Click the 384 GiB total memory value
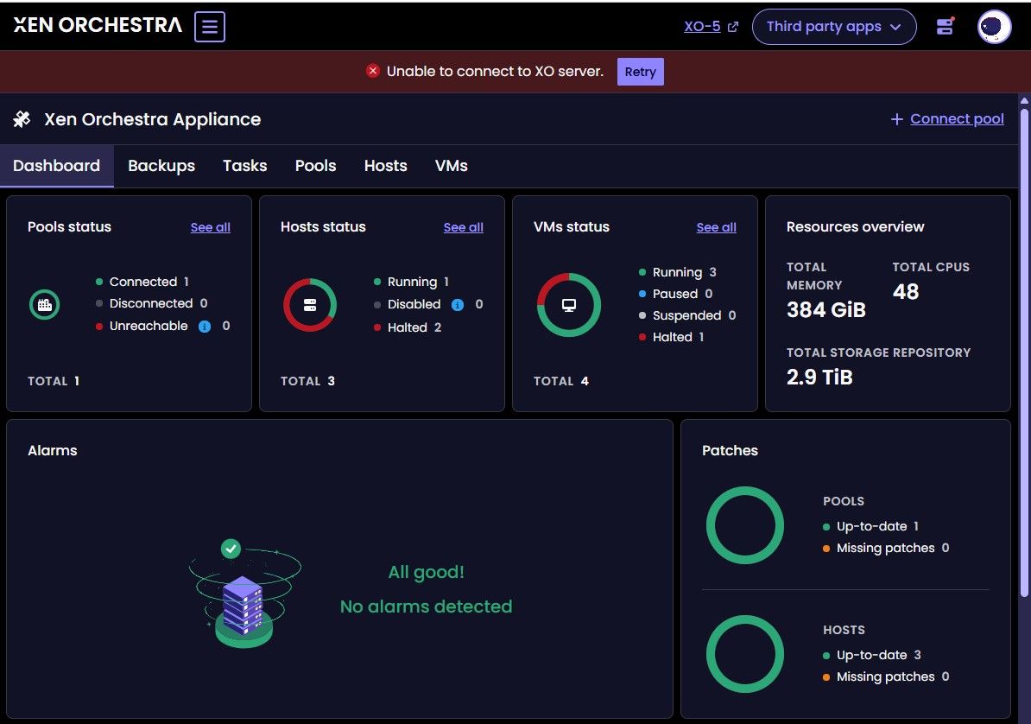Viewport: 1031px width, 724px height. click(825, 309)
